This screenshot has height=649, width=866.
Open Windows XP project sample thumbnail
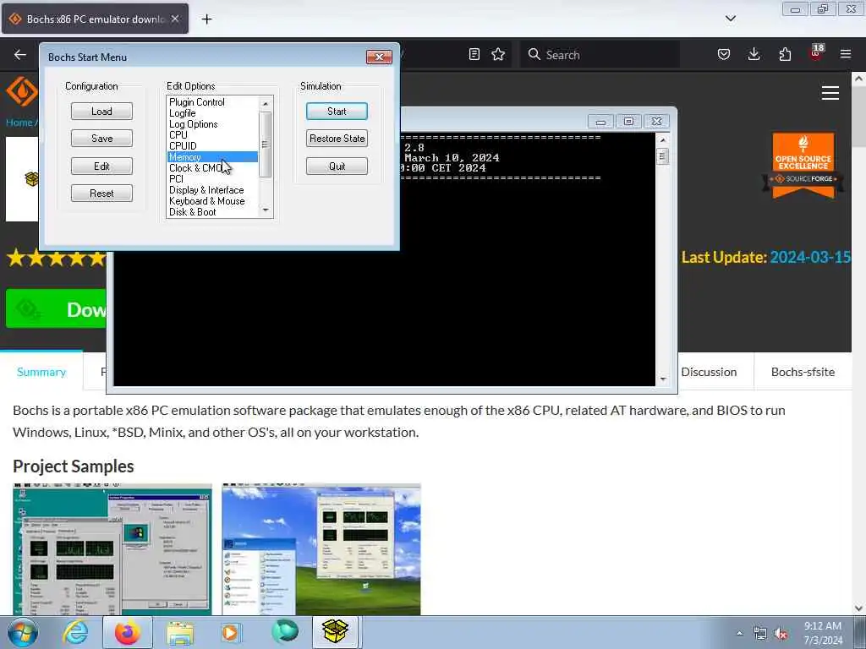[321, 549]
